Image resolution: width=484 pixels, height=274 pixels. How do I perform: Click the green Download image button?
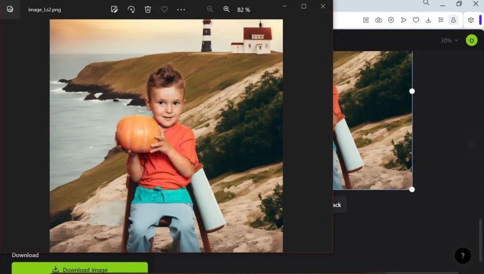[x=80, y=269]
